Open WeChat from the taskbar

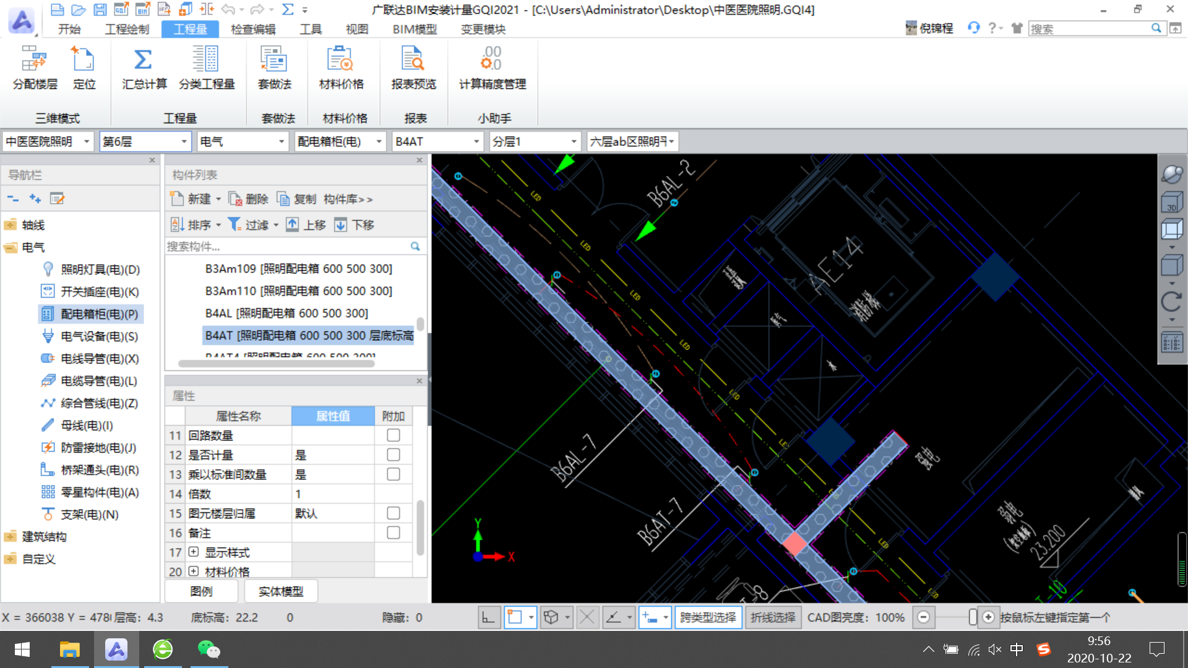click(x=209, y=649)
